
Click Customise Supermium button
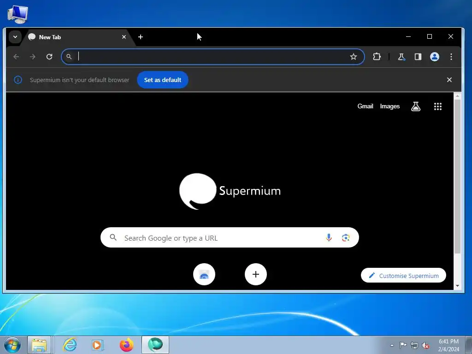coord(403,276)
